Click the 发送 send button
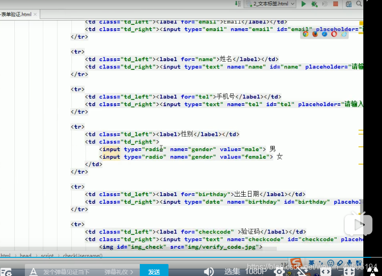The width and height of the screenshot is (382, 276). point(154,271)
